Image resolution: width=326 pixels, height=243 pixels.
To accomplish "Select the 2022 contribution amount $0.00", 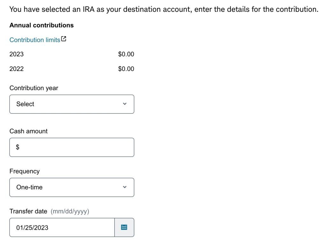I will 126,69.
